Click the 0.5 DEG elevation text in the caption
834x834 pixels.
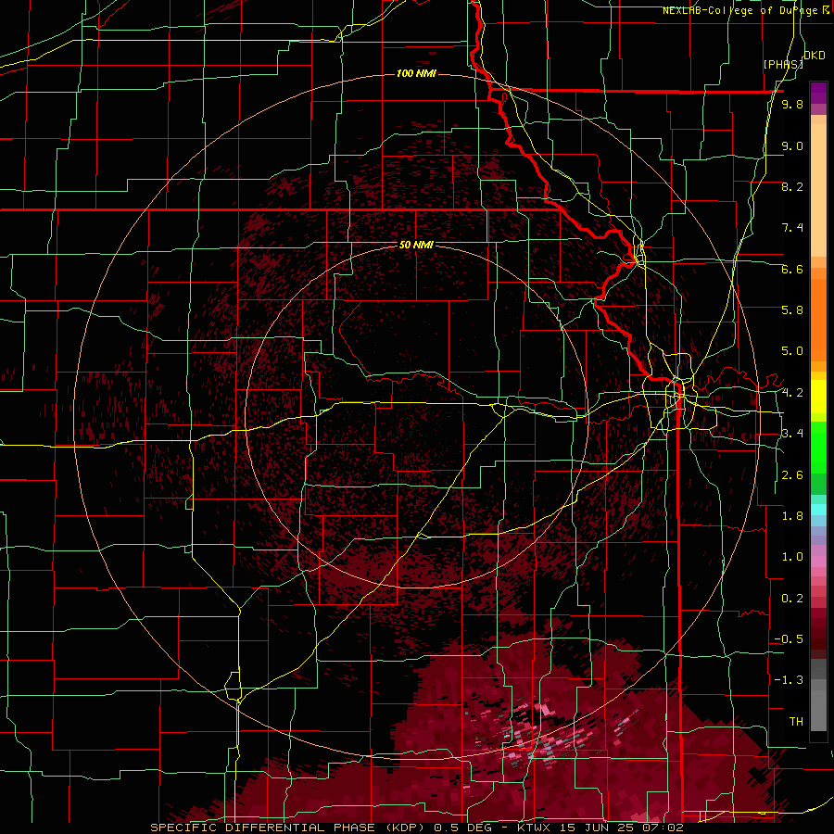(x=461, y=828)
